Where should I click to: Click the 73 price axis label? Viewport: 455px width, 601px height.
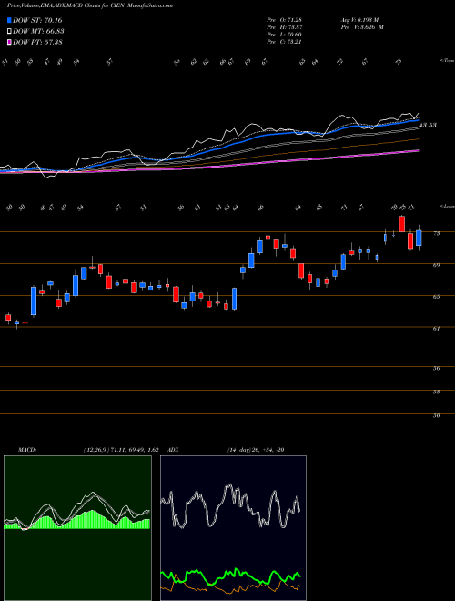[436, 233]
